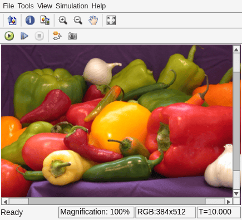Click the Ready status text

coord(12,212)
